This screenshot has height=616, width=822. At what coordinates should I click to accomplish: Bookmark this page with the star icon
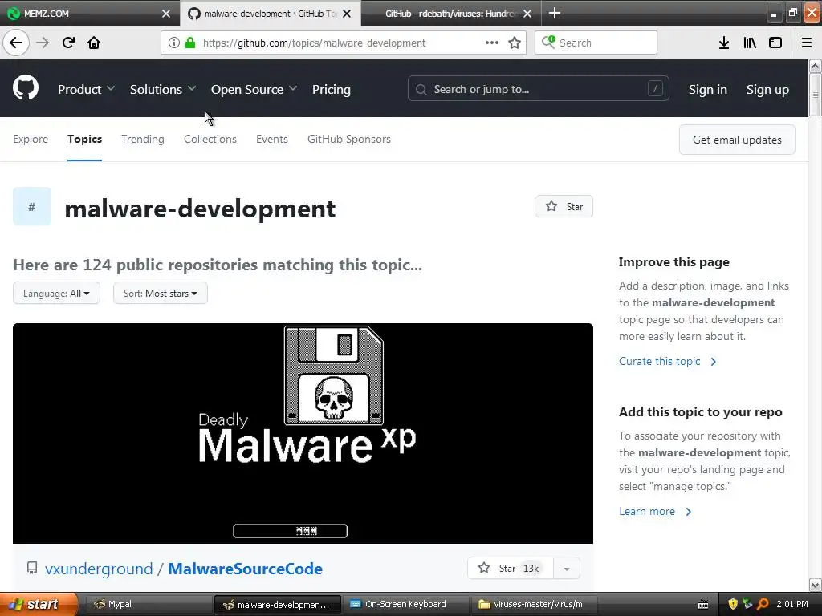515,43
